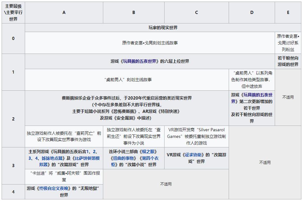The height and width of the screenshot is (201, 303).
Task: Click column header A
Action: click(x=64, y=13)
